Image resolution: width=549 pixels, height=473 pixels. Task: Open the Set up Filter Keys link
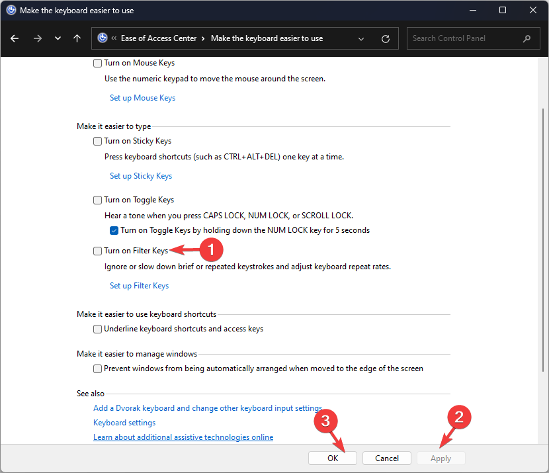coord(139,286)
